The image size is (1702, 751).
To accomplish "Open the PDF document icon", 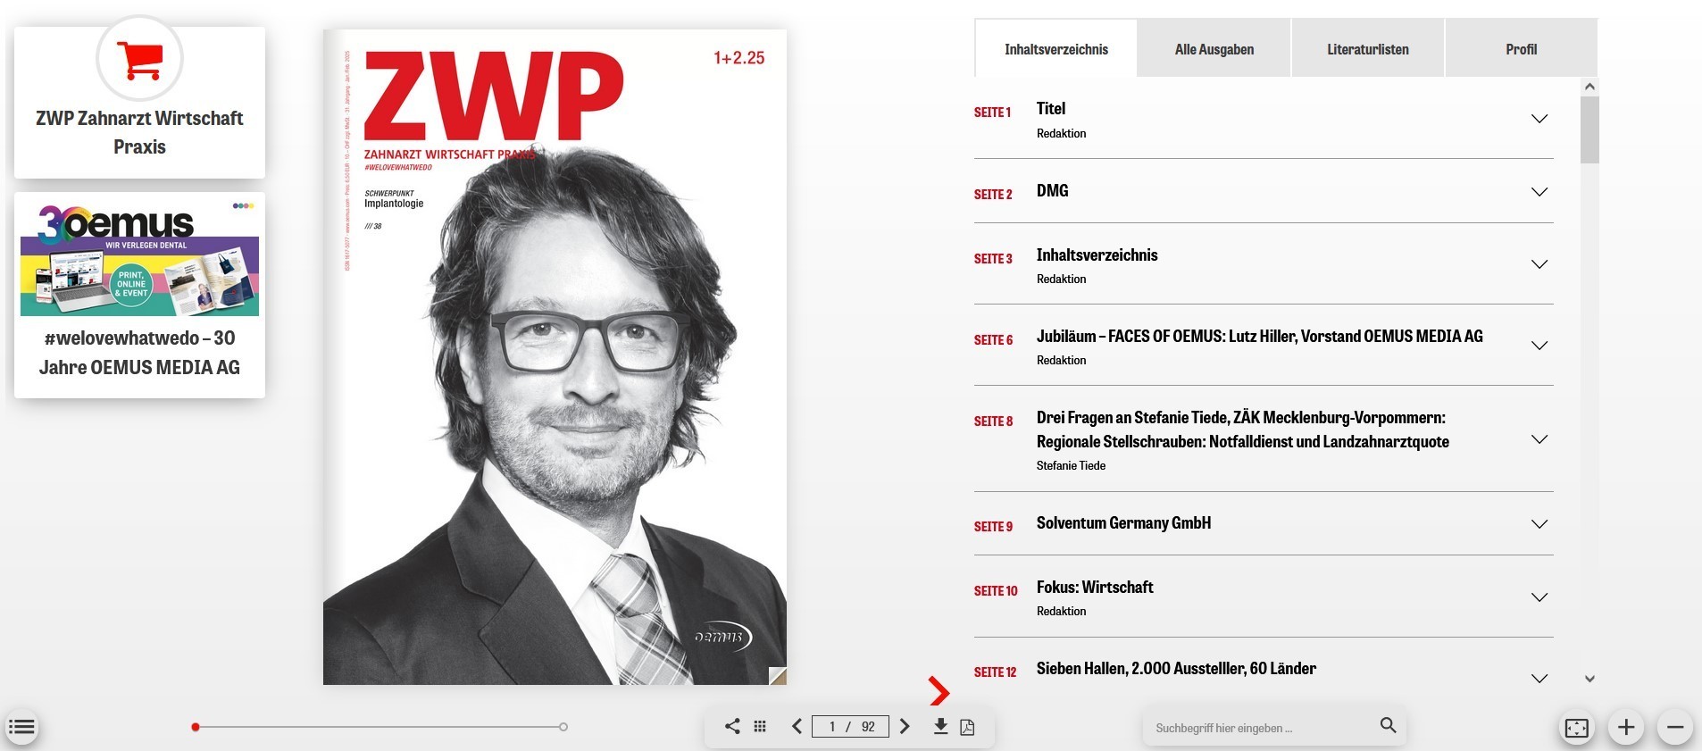I will (967, 727).
